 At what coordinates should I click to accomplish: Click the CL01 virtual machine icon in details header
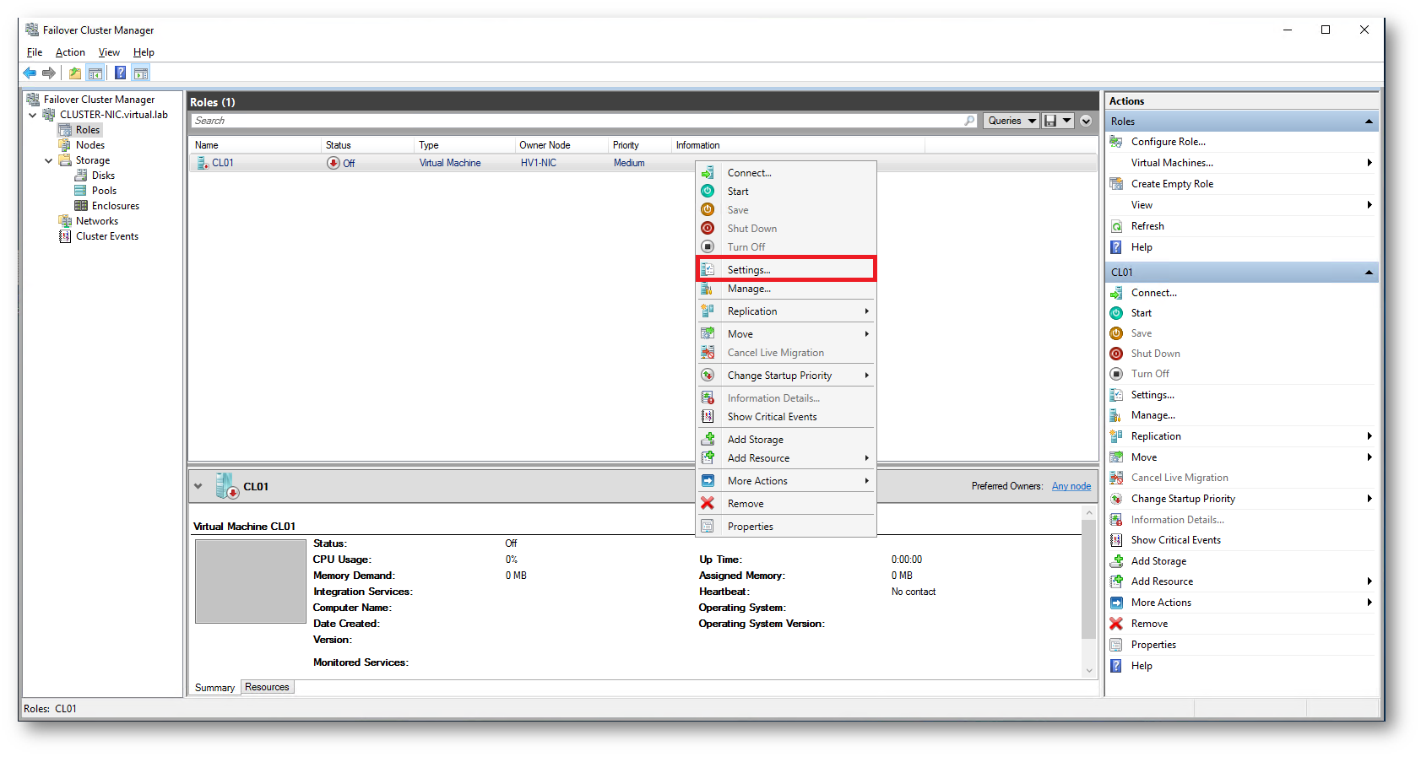tap(226, 486)
